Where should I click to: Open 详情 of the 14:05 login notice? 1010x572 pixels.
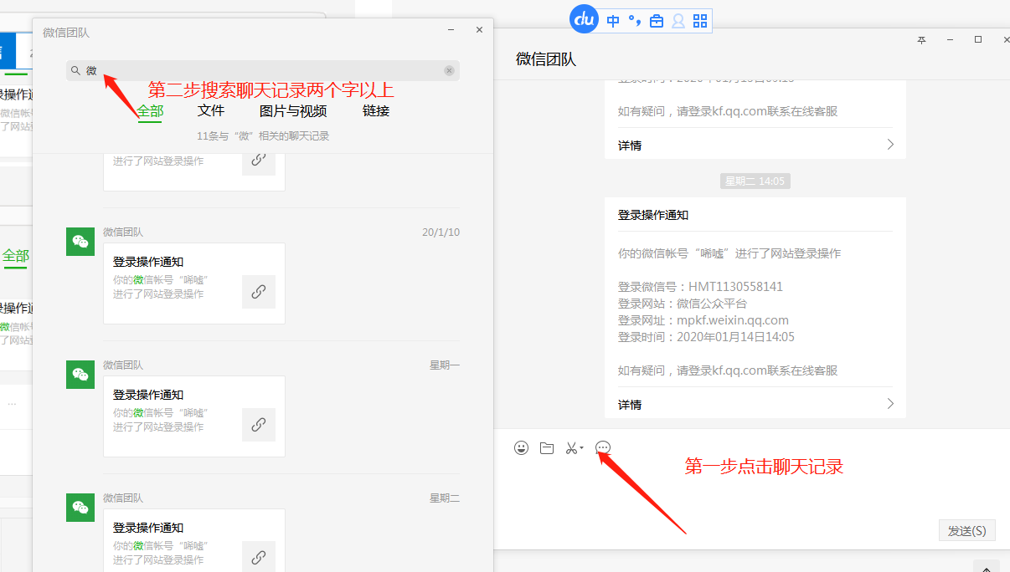630,405
